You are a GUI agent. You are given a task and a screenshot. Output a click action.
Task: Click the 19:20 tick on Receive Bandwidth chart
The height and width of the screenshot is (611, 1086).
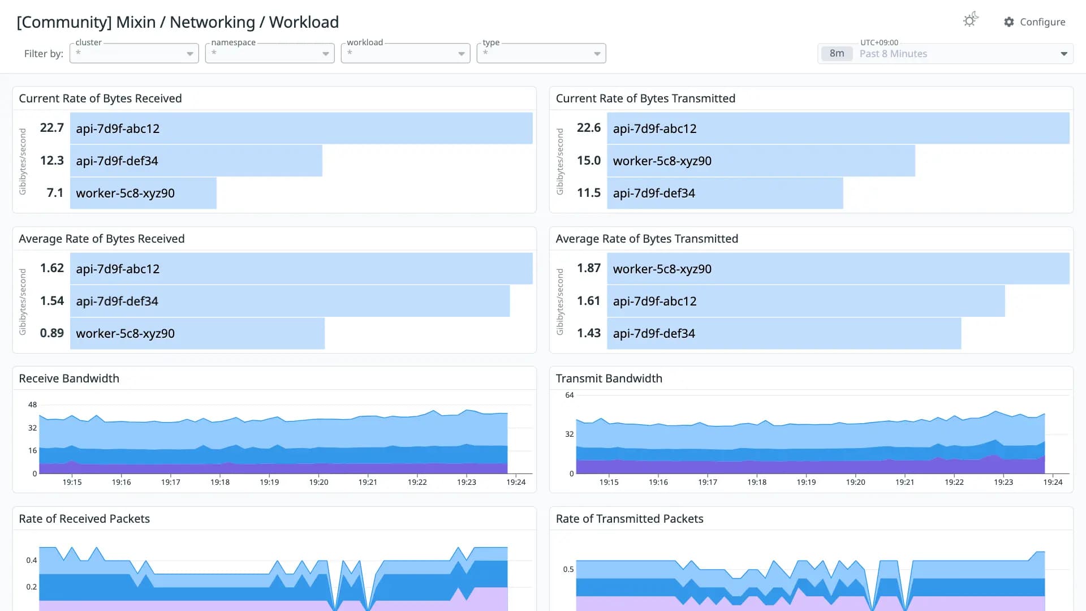pos(318,482)
